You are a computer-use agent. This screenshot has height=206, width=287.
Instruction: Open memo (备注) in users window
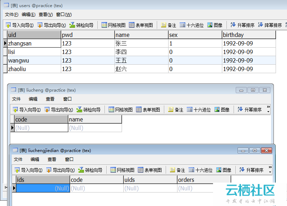[168, 25]
